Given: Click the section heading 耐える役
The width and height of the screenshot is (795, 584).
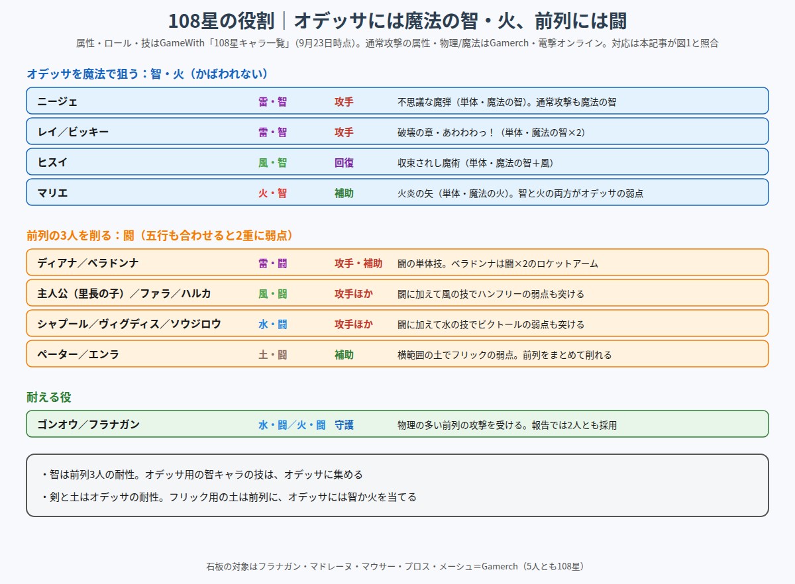Looking at the screenshot, I should [x=49, y=398].
